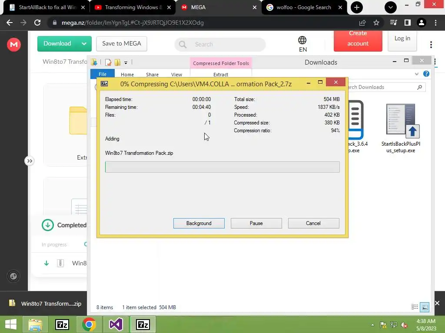The height and width of the screenshot is (333, 445).
Task: Click the Action Center flag tray icon
Action: (383, 325)
